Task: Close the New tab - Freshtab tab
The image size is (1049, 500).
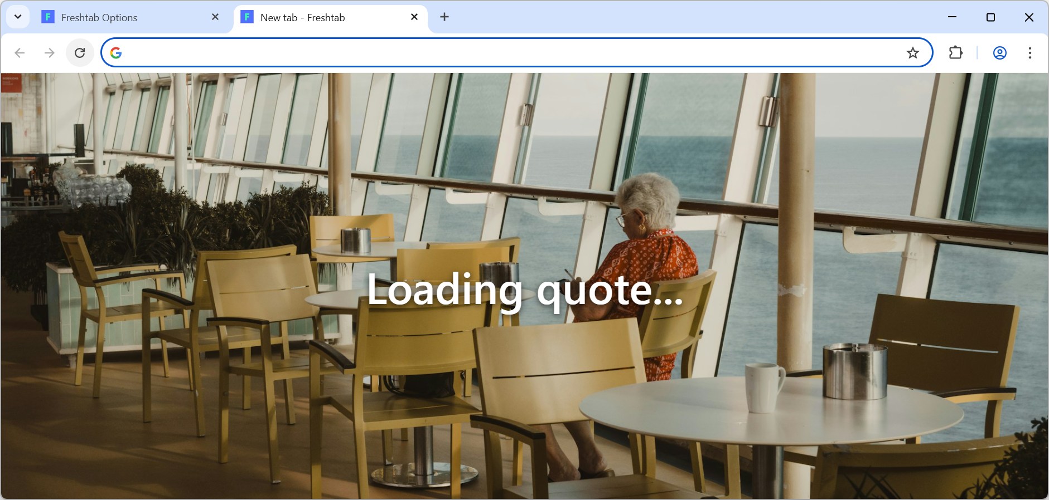Action: coord(414,17)
